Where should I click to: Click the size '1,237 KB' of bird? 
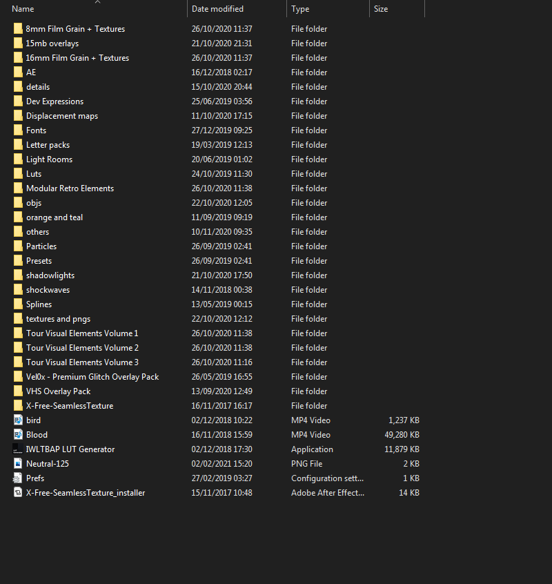coord(404,420)
